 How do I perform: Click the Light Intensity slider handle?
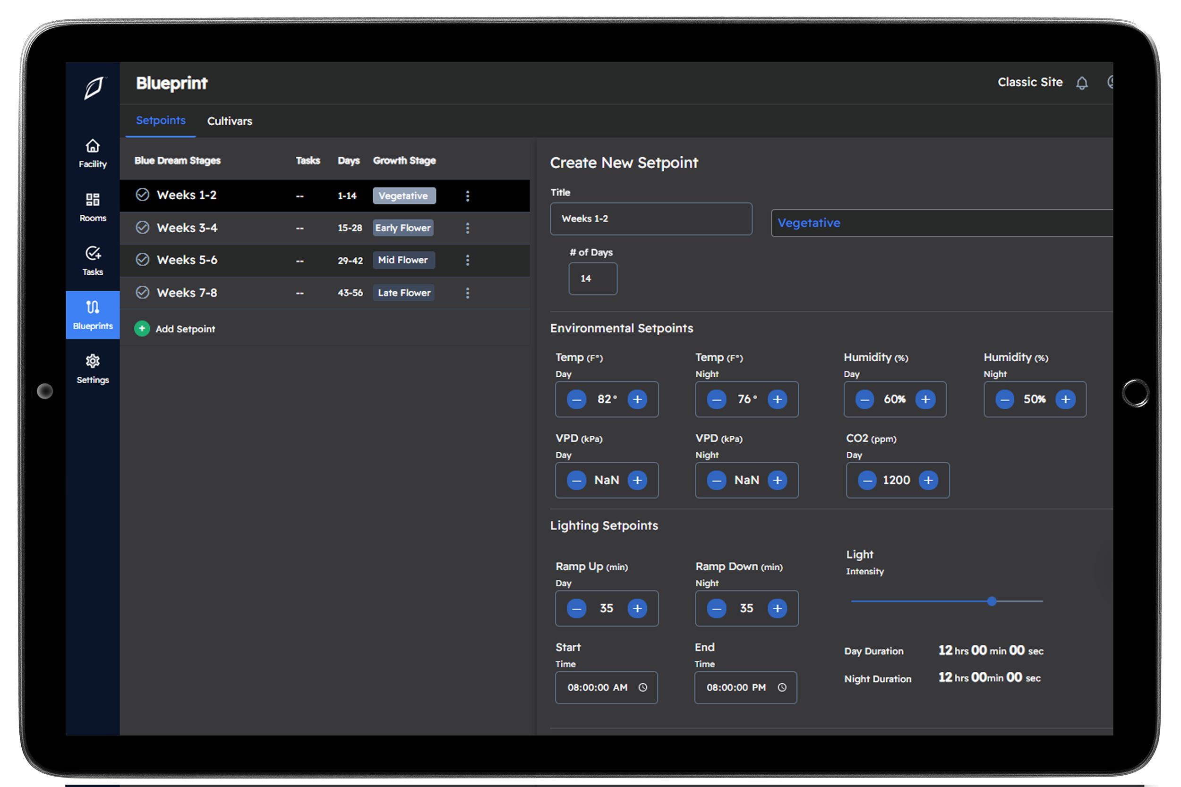992,601
